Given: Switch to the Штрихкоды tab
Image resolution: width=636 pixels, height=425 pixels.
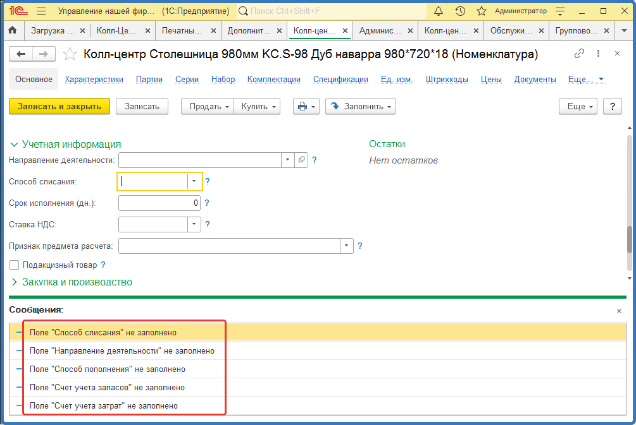Looking at the screenshot, I should pos(447,80).
